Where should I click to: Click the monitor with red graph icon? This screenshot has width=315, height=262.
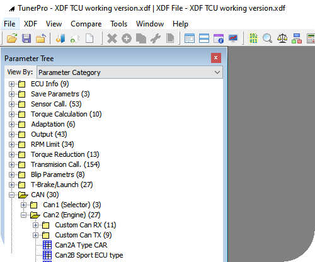(233, 38)
